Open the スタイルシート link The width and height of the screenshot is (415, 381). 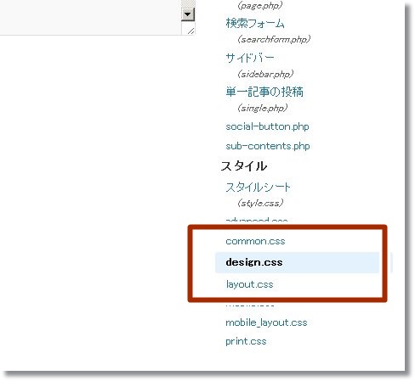point(258,188)
